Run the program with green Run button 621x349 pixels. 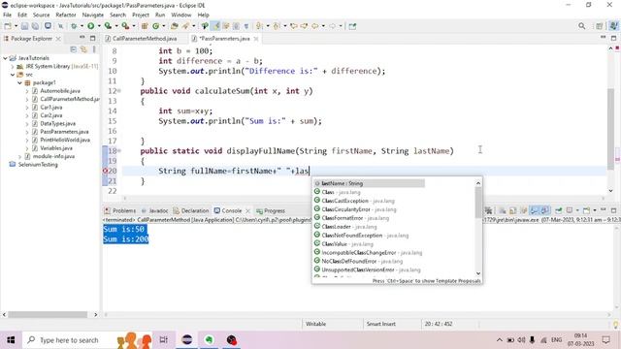[90, 26]
